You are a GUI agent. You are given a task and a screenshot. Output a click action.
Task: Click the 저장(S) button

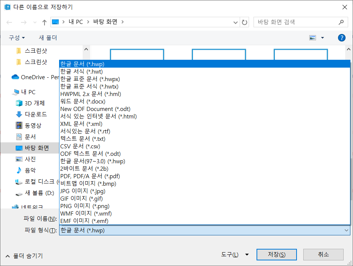pos(276,254)
